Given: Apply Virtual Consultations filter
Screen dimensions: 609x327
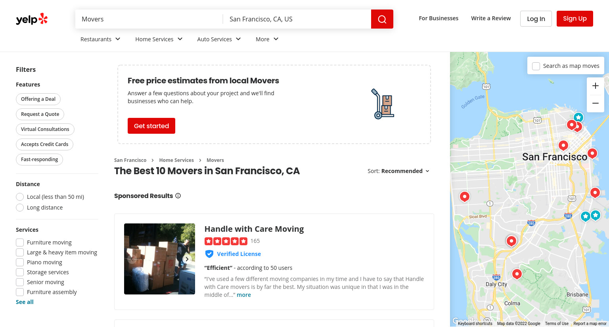Looking at the screenshot, I should [45, 129].
